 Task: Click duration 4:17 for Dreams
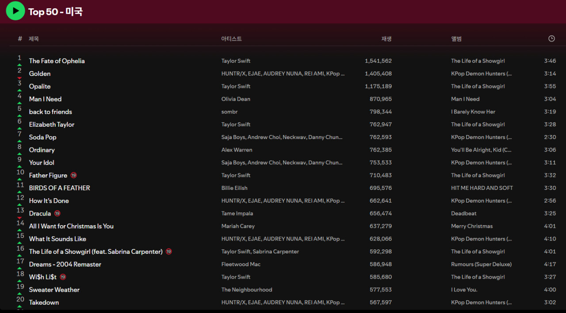tap(550, 264)
